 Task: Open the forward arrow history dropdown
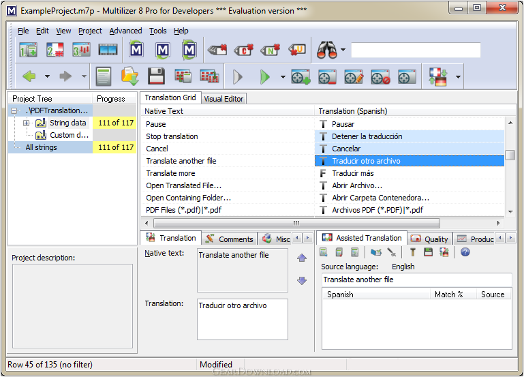point(84,76)
